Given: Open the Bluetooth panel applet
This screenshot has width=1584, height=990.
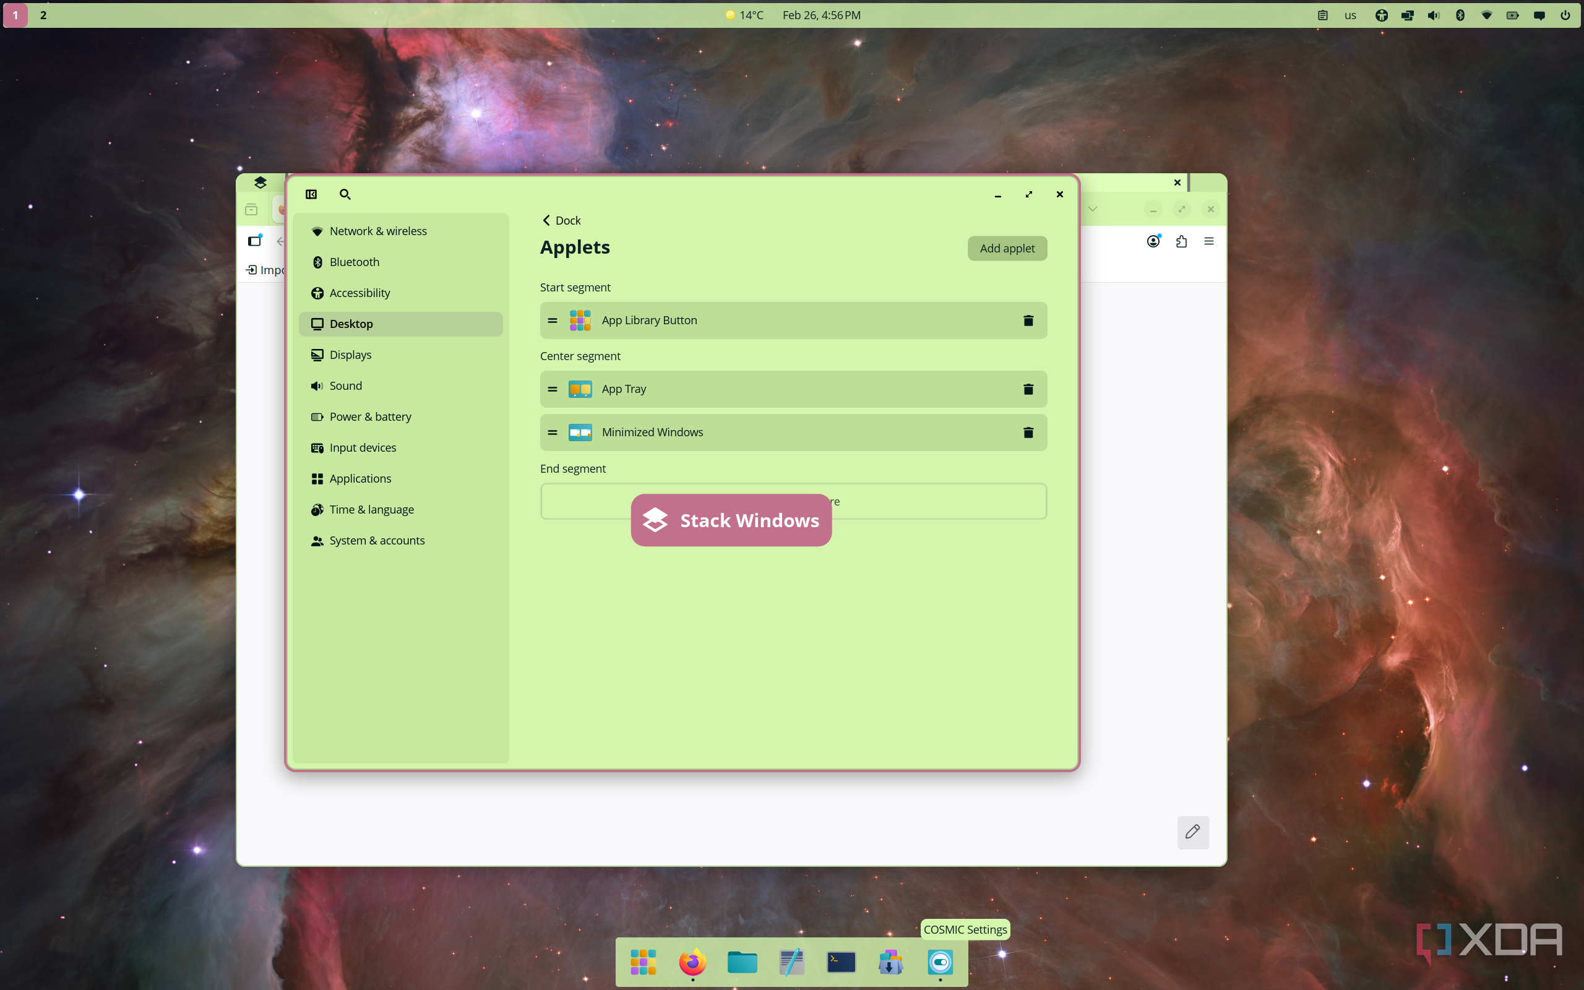Looking at the screenshot, I should click(x=1460, y=15).
